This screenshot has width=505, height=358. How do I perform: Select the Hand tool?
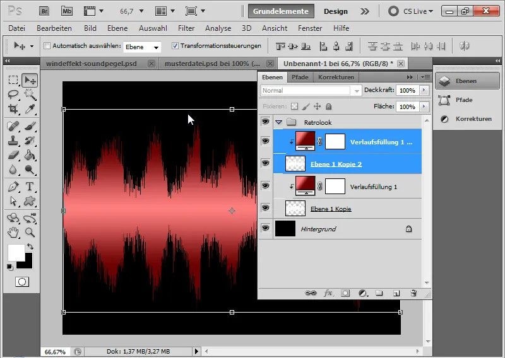click(x=13, y=232)
